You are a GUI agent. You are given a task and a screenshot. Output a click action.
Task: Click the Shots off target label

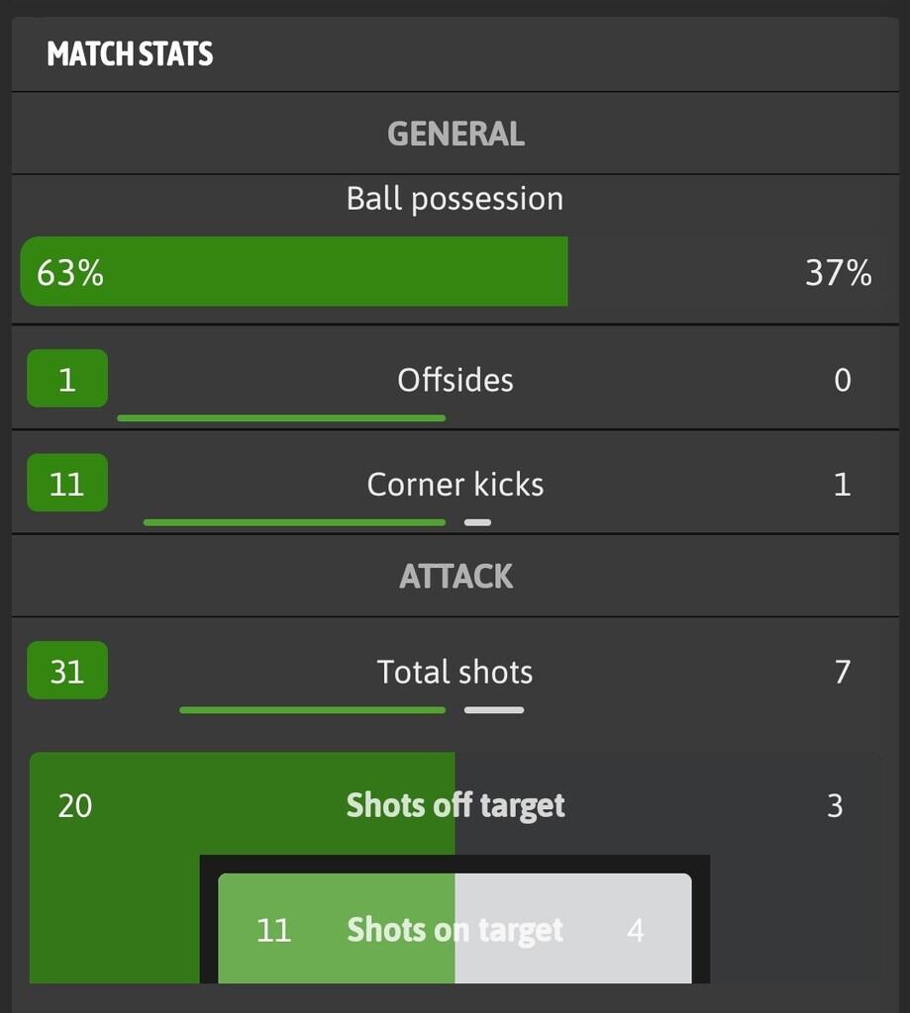[455, 805]
